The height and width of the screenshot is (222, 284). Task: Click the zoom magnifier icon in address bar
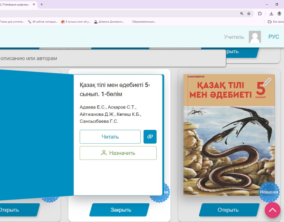pyautogui.click(x=242, y=14)
